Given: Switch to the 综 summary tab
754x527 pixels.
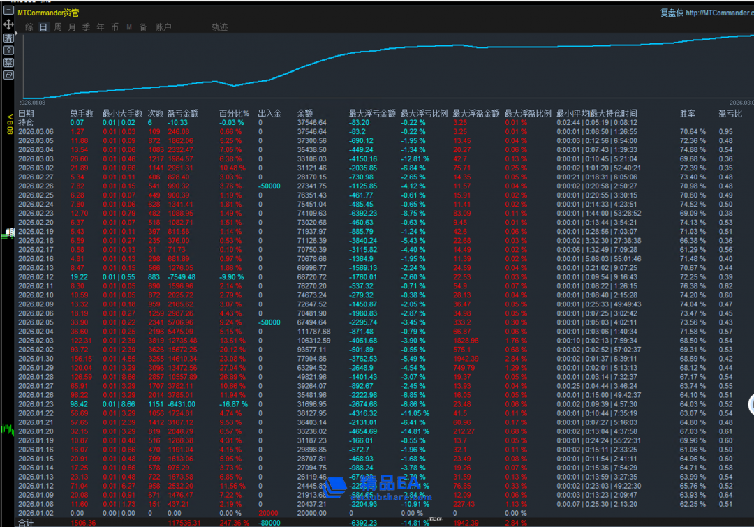Looking at the screenshot, I should 29,27.
